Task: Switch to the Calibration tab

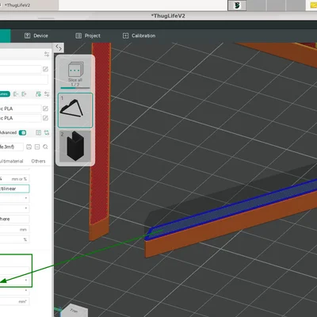Action: [x=139, y=36]
